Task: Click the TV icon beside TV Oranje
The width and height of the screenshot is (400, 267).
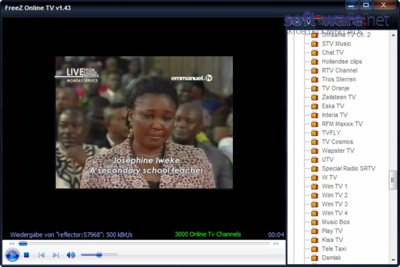Action: [315, 88]
